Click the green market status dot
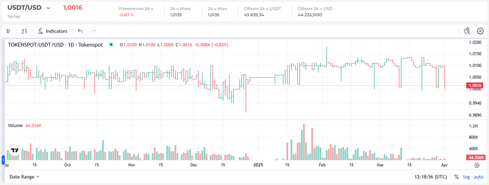This screenshot has width=489, height=185. [x=111, y=45]
